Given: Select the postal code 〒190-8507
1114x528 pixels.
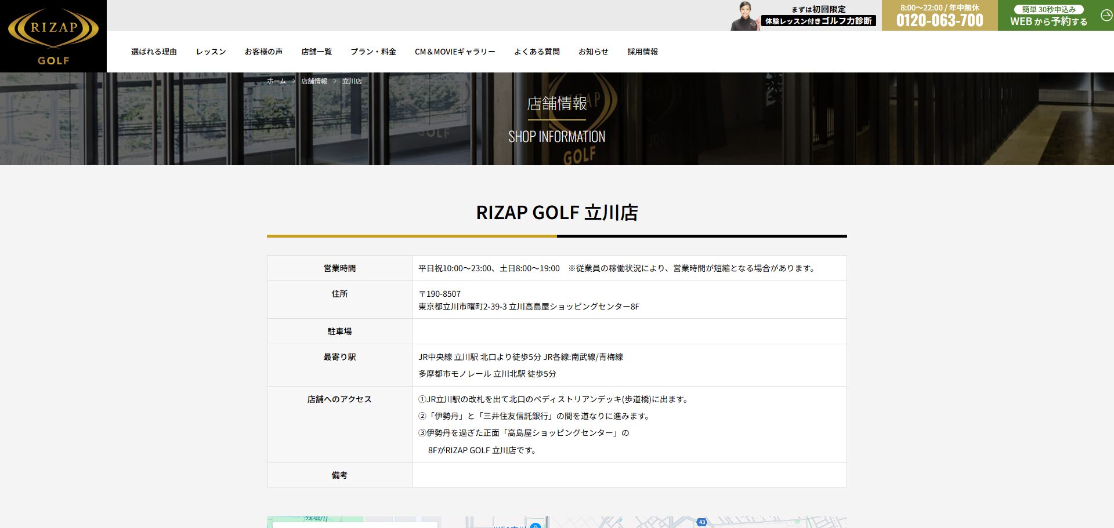Looking at the screenshot, I should (440, 294).
